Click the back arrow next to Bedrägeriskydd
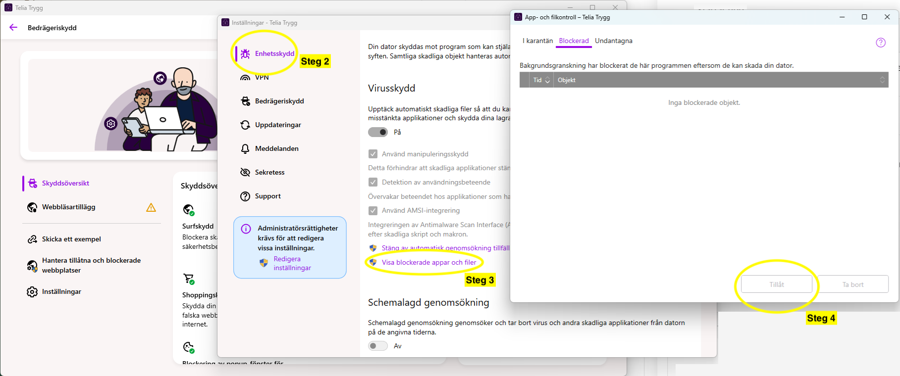 (x=13, y=28)
